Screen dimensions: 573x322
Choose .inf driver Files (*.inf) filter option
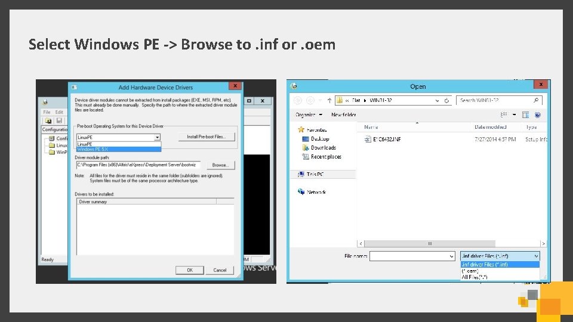pos(500,265)
